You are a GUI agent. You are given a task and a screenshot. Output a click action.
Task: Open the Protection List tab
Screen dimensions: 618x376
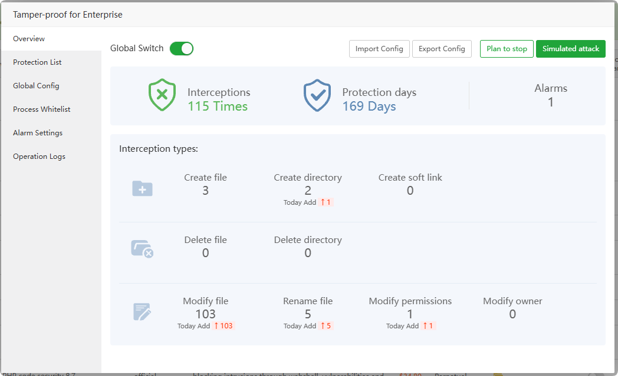[37, 62]
